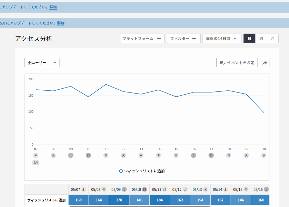289x207 pixels.
Task: Open the 全ユーザー user segment dropdown
Action: point(42,63)
